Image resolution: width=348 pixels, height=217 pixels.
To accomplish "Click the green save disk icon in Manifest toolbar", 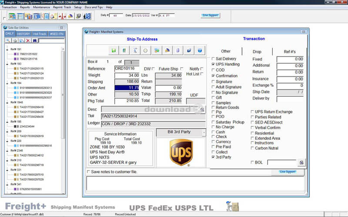I will [x=114, y=50].
